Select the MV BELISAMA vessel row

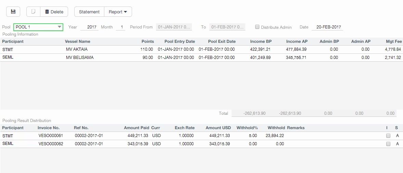click(80, 58)
